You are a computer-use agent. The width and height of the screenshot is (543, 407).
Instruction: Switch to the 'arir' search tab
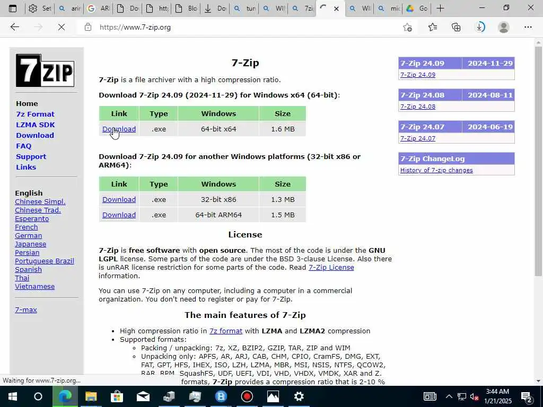69,8
